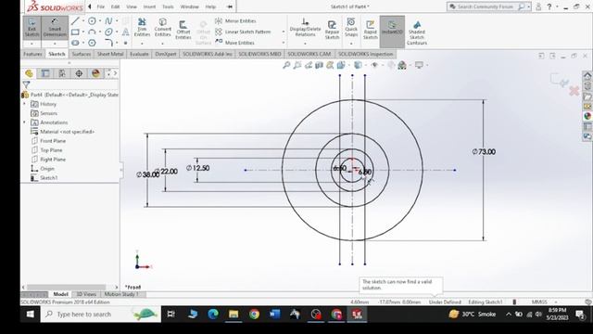Open Google Chrome from the taskbar
The width and height of the screenshot is (593, 334).
pos(254,315)
